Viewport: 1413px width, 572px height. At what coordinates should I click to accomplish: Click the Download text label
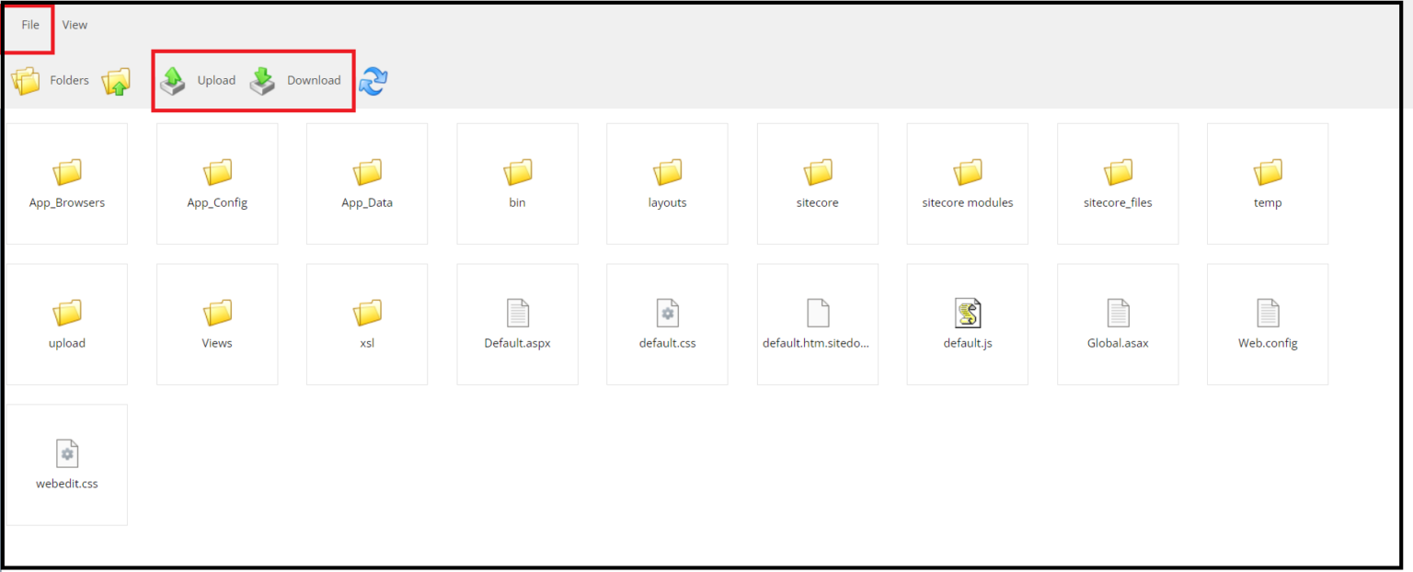pyautogui.click(x=314, y=81)
